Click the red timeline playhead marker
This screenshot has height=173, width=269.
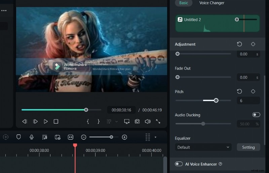point(75,145)
